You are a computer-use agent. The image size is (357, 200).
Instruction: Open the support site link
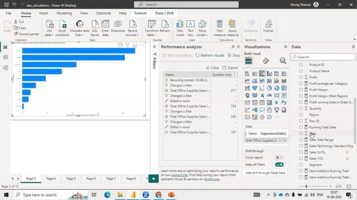pos(180,175)
